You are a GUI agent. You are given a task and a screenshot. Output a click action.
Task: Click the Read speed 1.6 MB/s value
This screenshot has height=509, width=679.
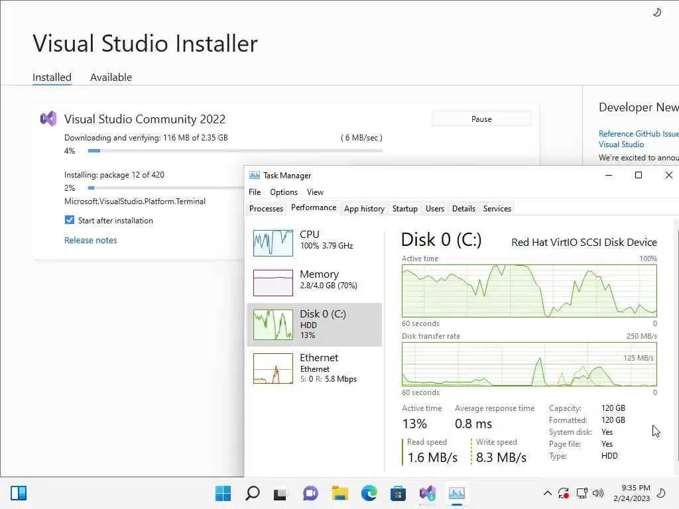[432, 457]
